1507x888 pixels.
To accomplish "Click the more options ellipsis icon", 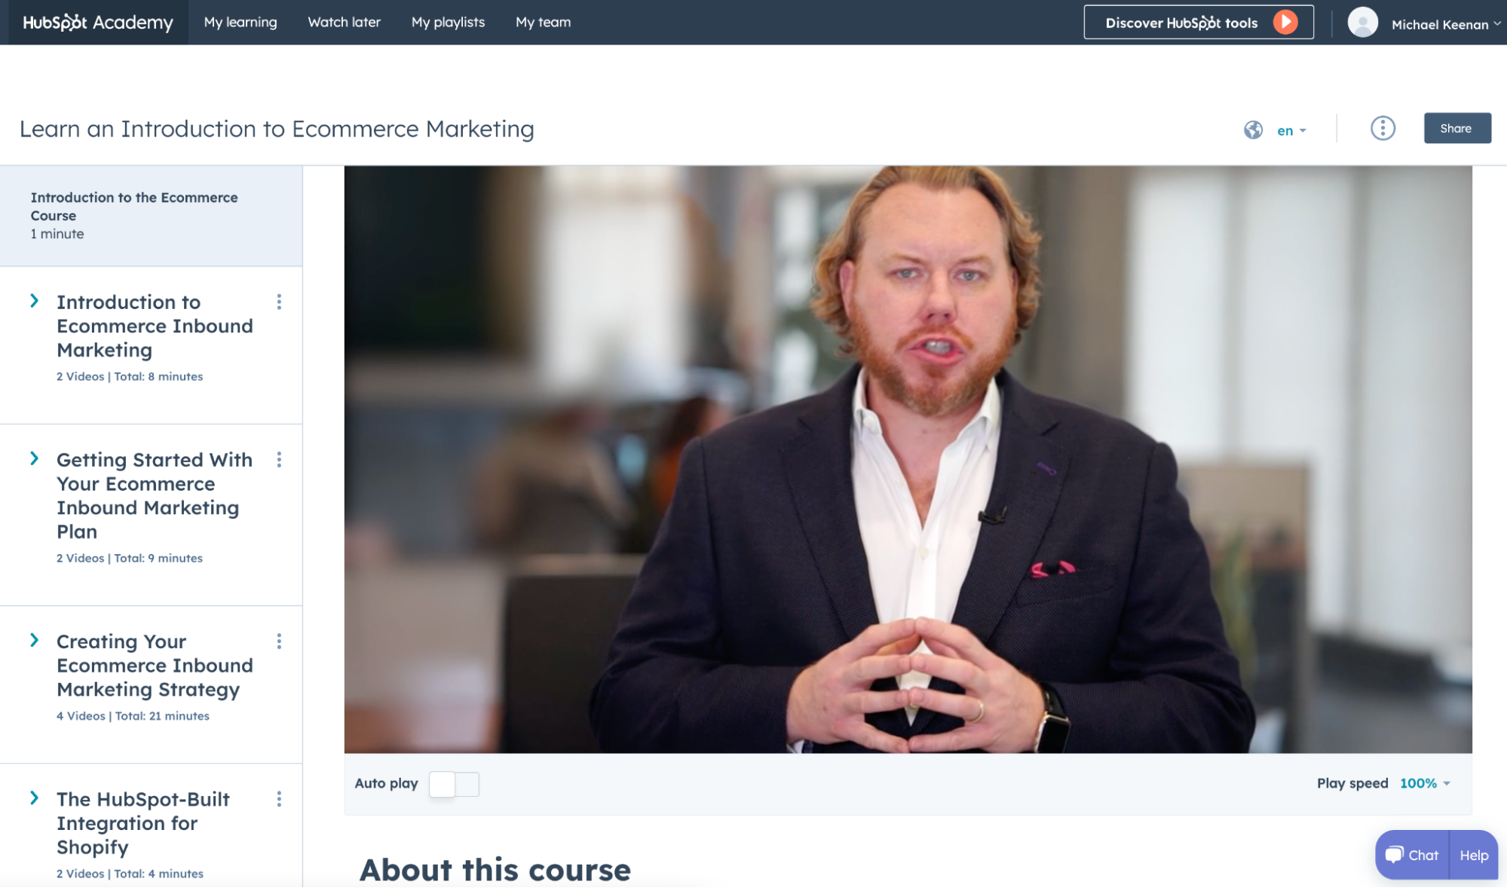I will tap(1383, 127).
